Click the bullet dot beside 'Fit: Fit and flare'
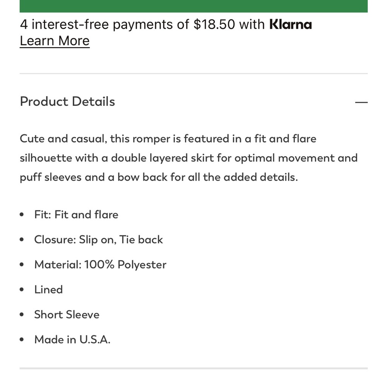 point(22,214)
